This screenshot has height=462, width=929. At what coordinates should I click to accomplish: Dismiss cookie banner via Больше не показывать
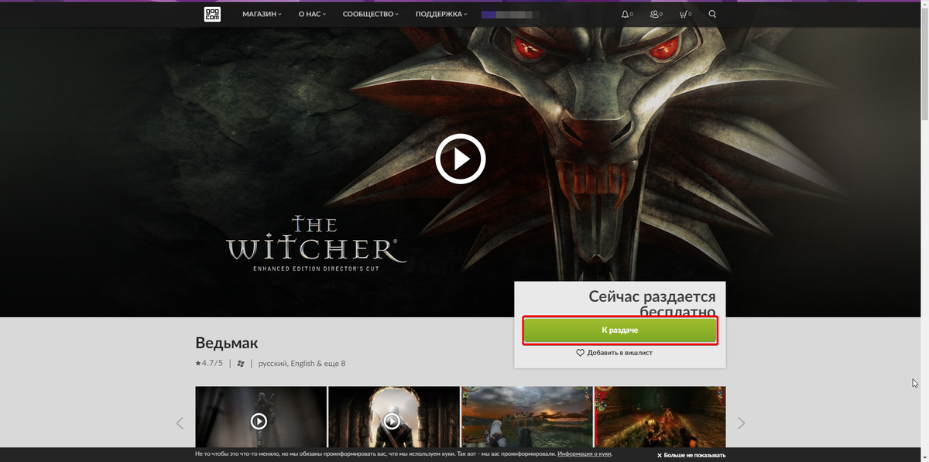[691, 455]
